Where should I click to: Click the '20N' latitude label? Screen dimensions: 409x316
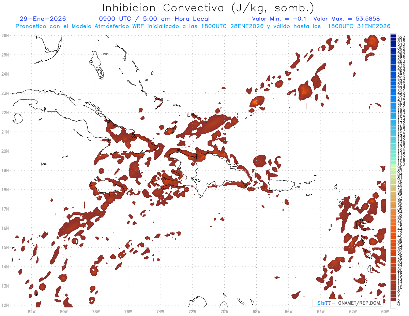click(5, 151)
